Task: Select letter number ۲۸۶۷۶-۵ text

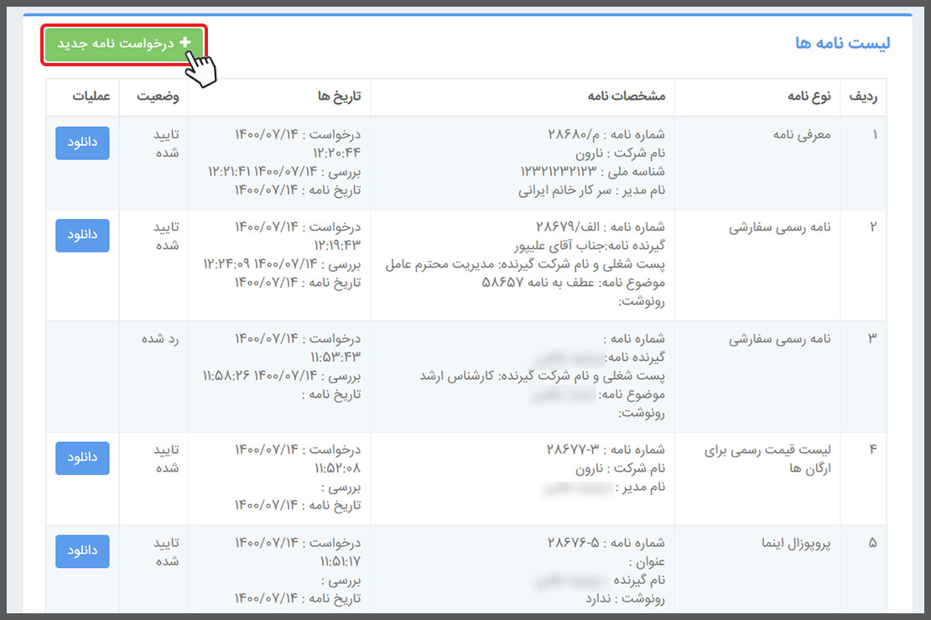Action: pos(606,544)
